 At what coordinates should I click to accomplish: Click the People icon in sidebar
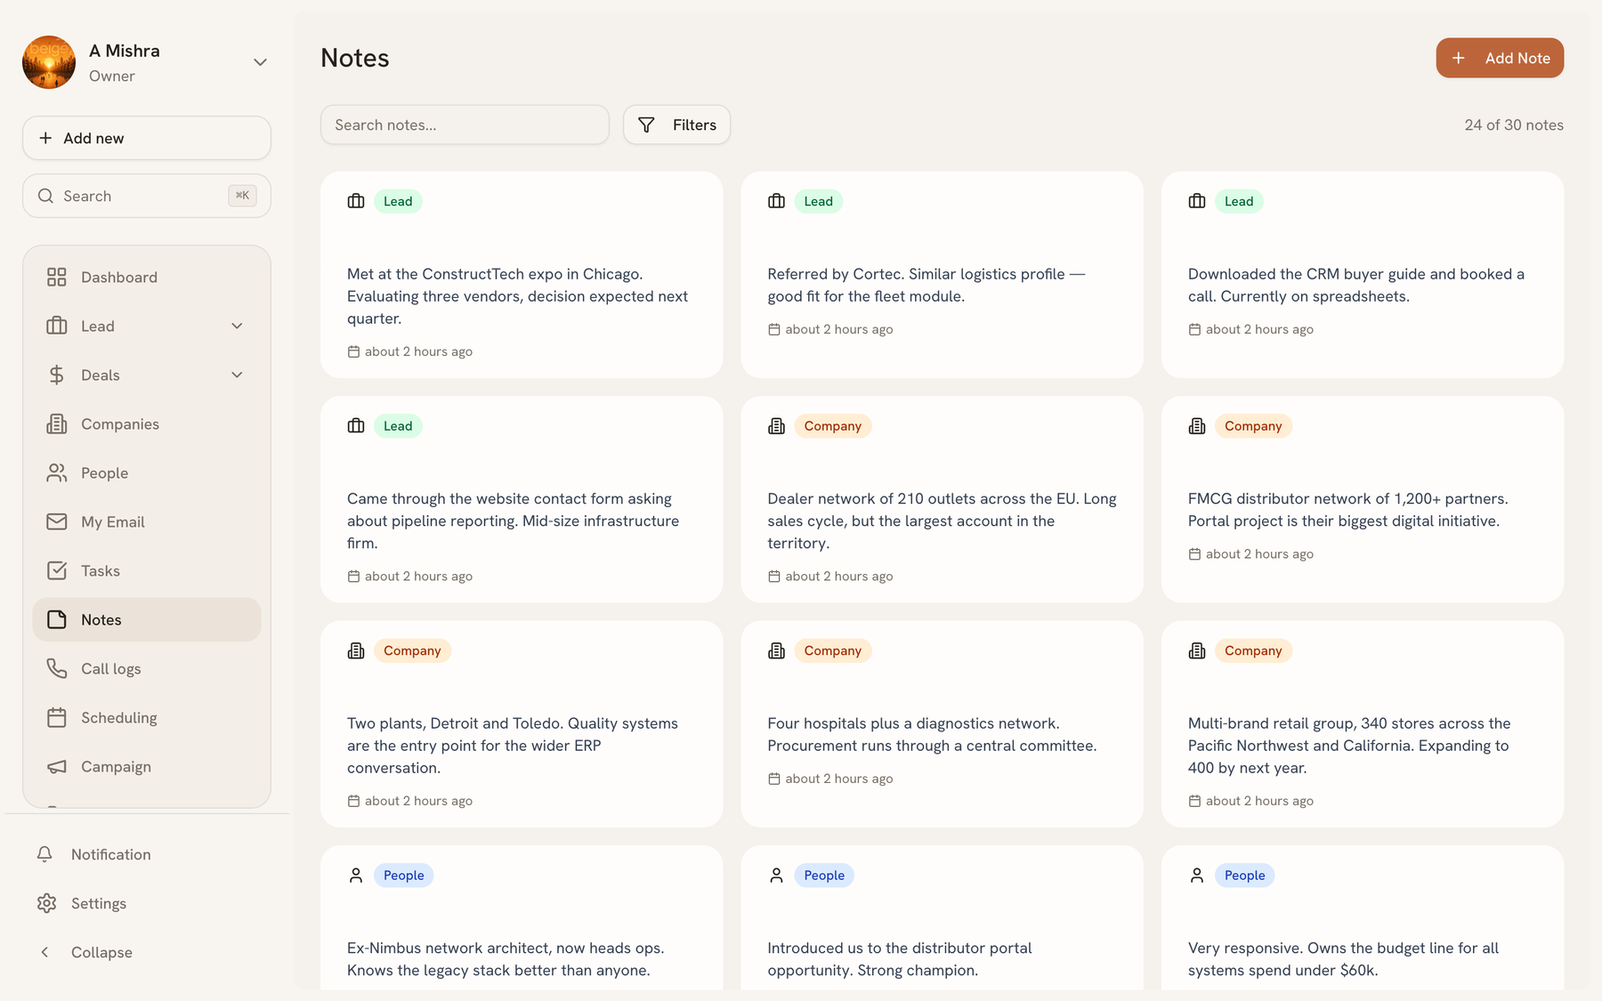point(57,473)
